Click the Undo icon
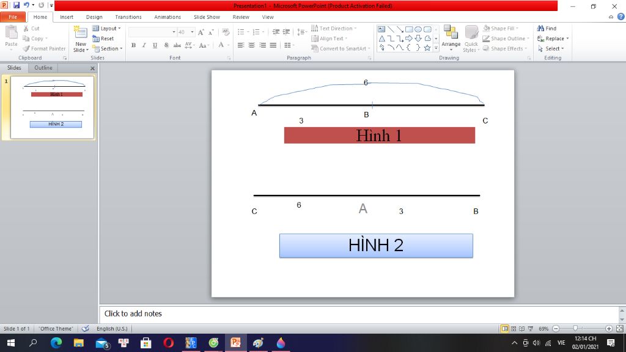The height and width of the screenshot is (352, 626). click(26, 5)
